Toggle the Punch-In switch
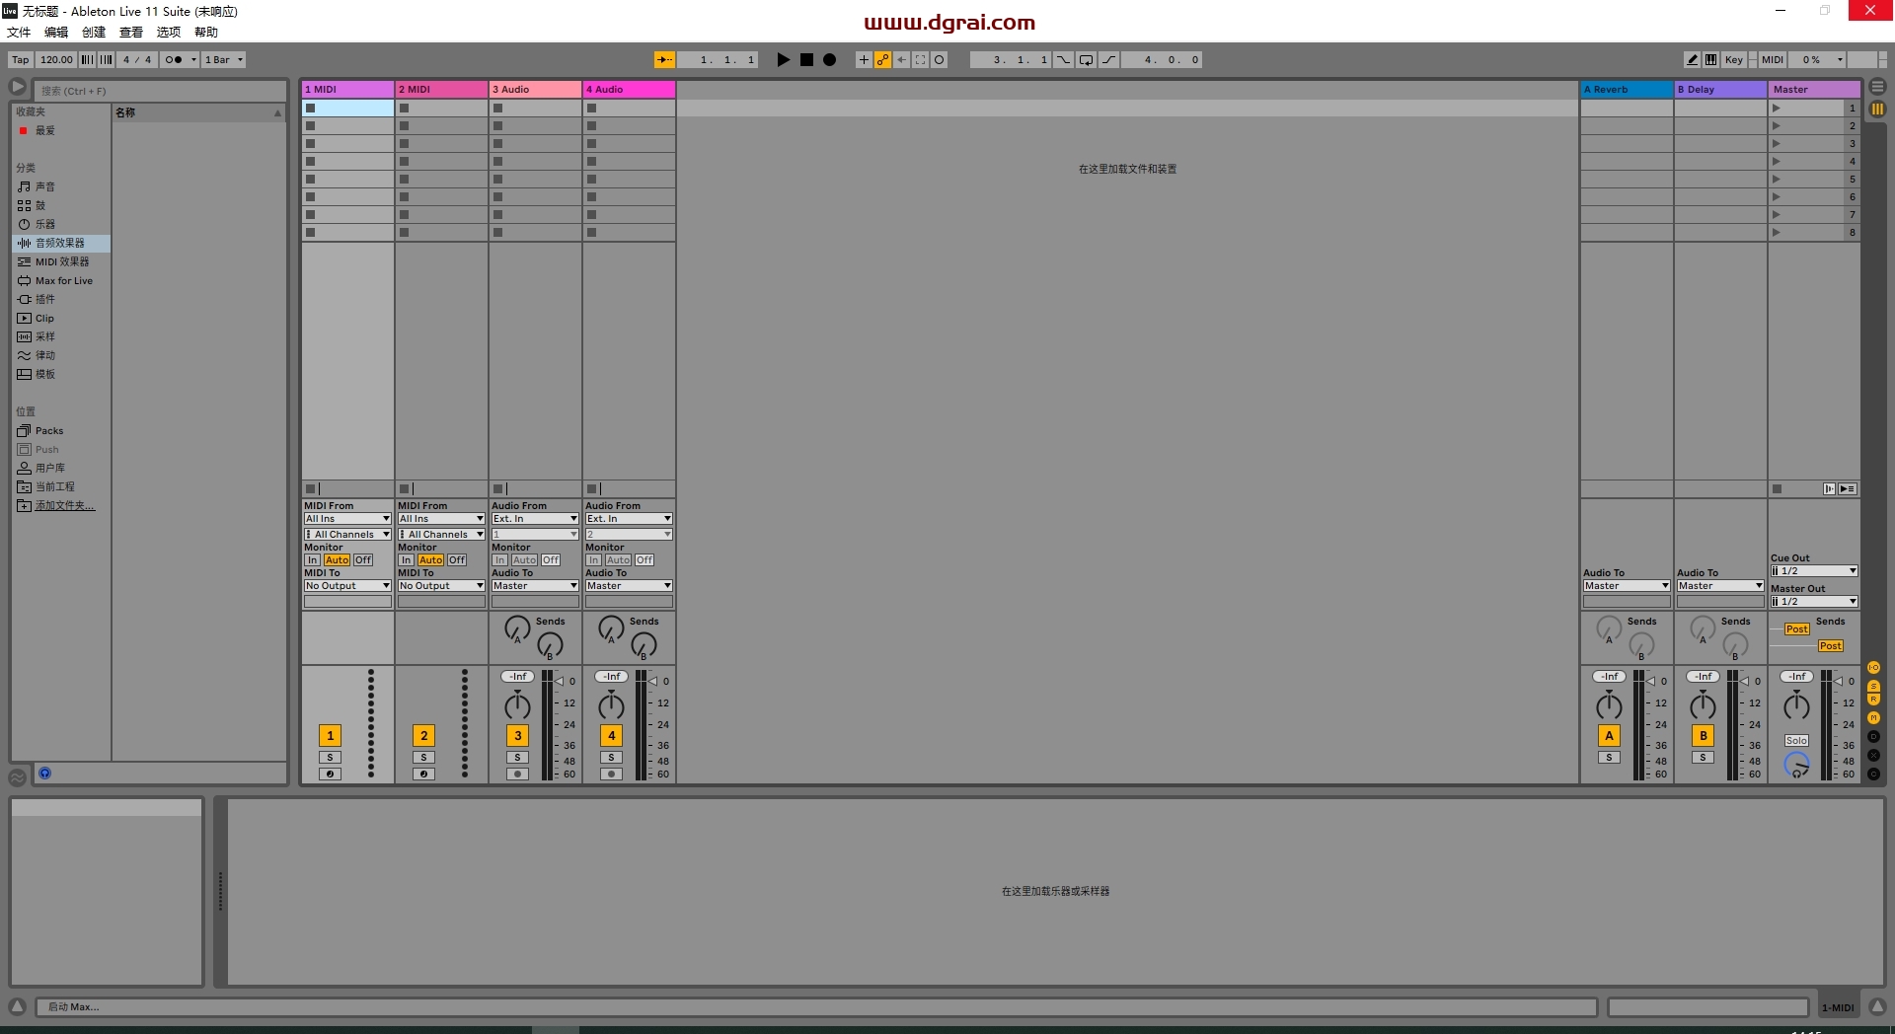This screenshot has height=1034, width=1895. [1063, 59]
